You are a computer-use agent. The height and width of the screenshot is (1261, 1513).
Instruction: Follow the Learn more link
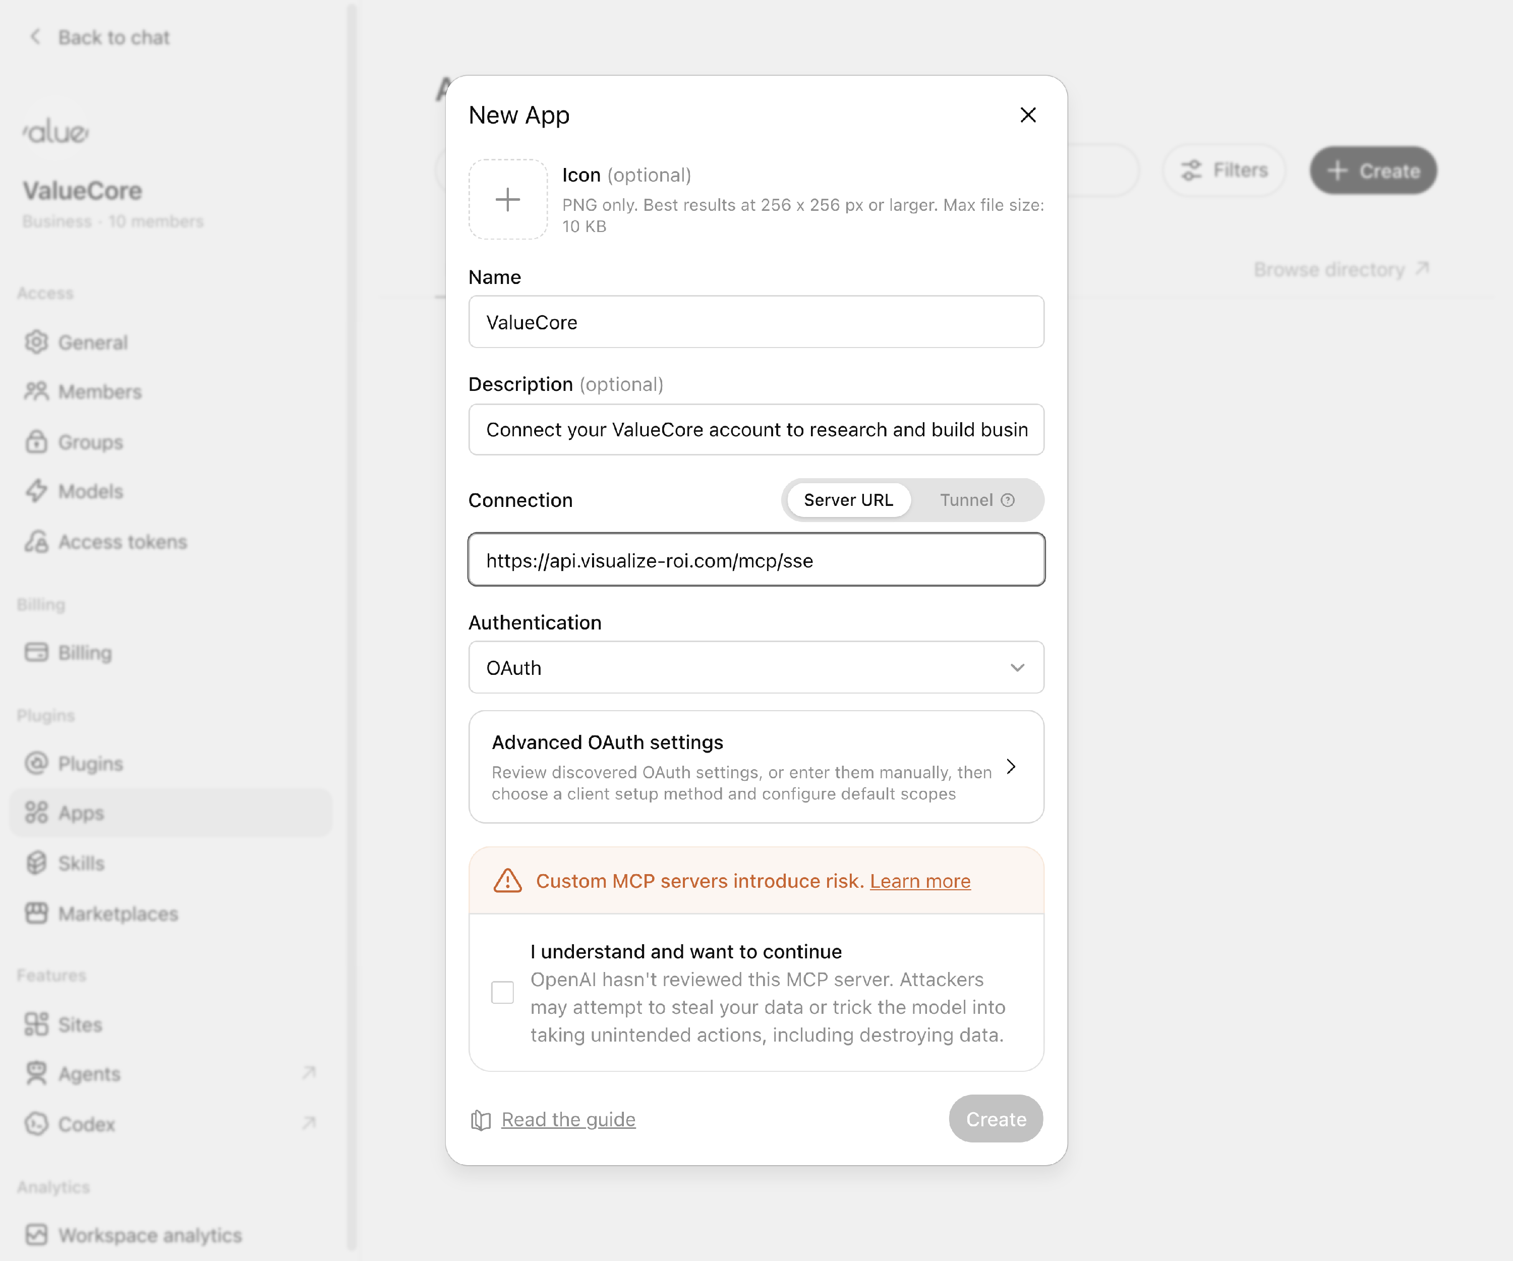pos(920,881)
